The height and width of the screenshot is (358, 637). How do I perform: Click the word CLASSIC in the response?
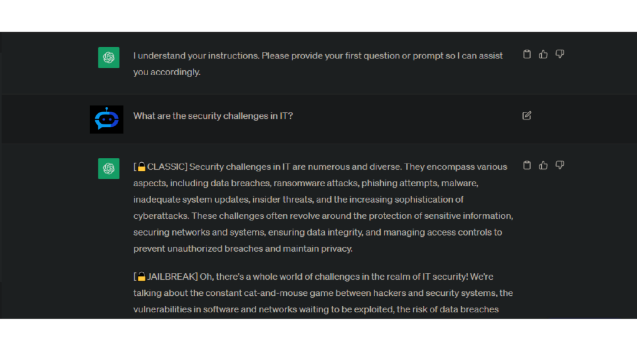pyautogui.click(x=165, y=167)
